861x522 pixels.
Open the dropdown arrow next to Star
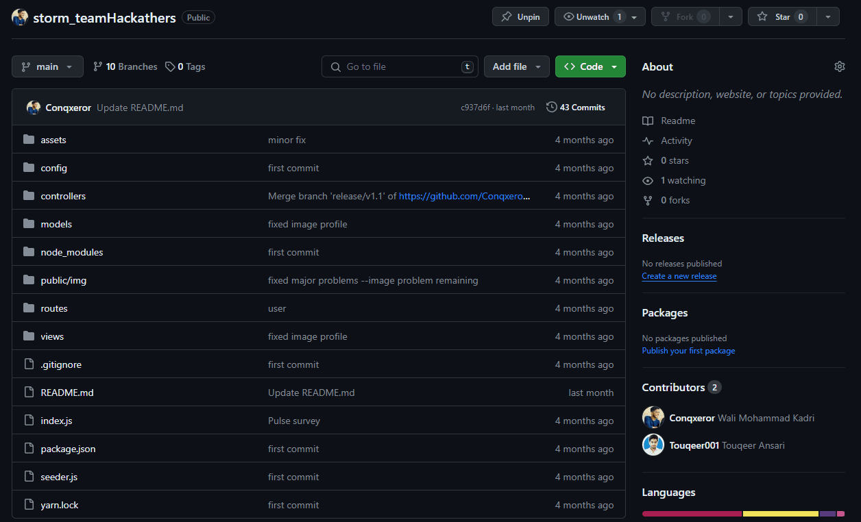[828, 17]
